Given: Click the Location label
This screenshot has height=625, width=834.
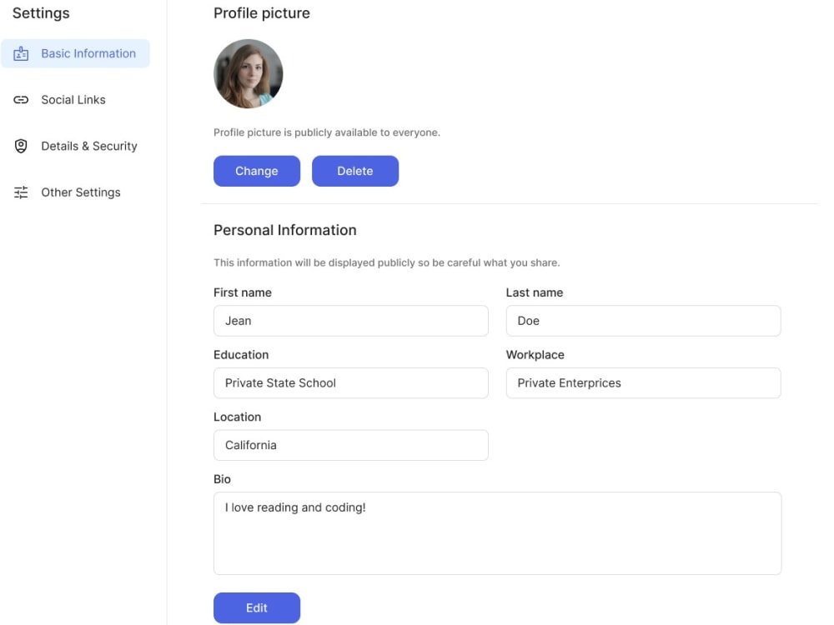Looking at the screenshot, I should pyautogui.click(x=237, y=417).
